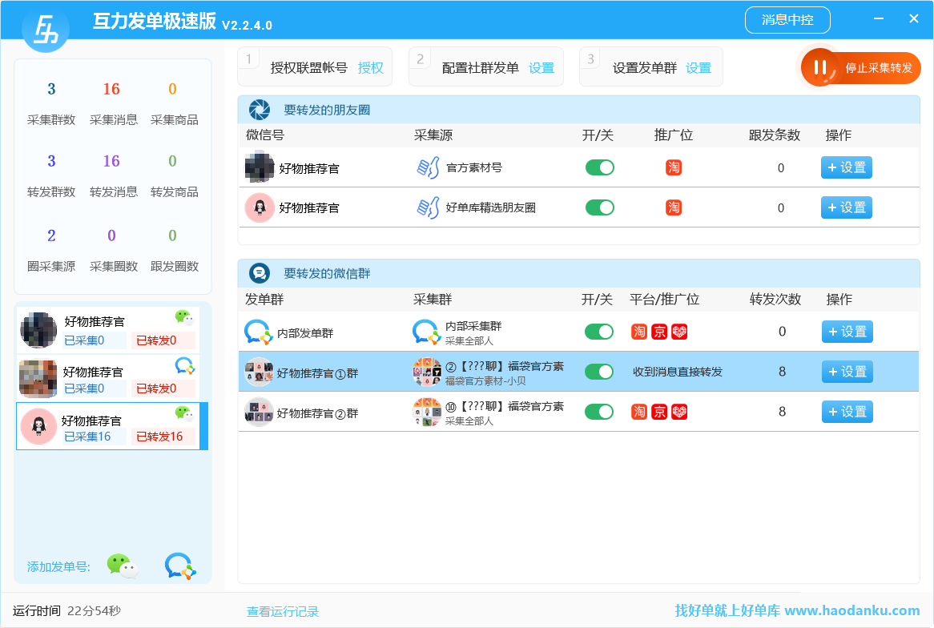Click the 互力 app logo in title bar

[x=45, y=30]
